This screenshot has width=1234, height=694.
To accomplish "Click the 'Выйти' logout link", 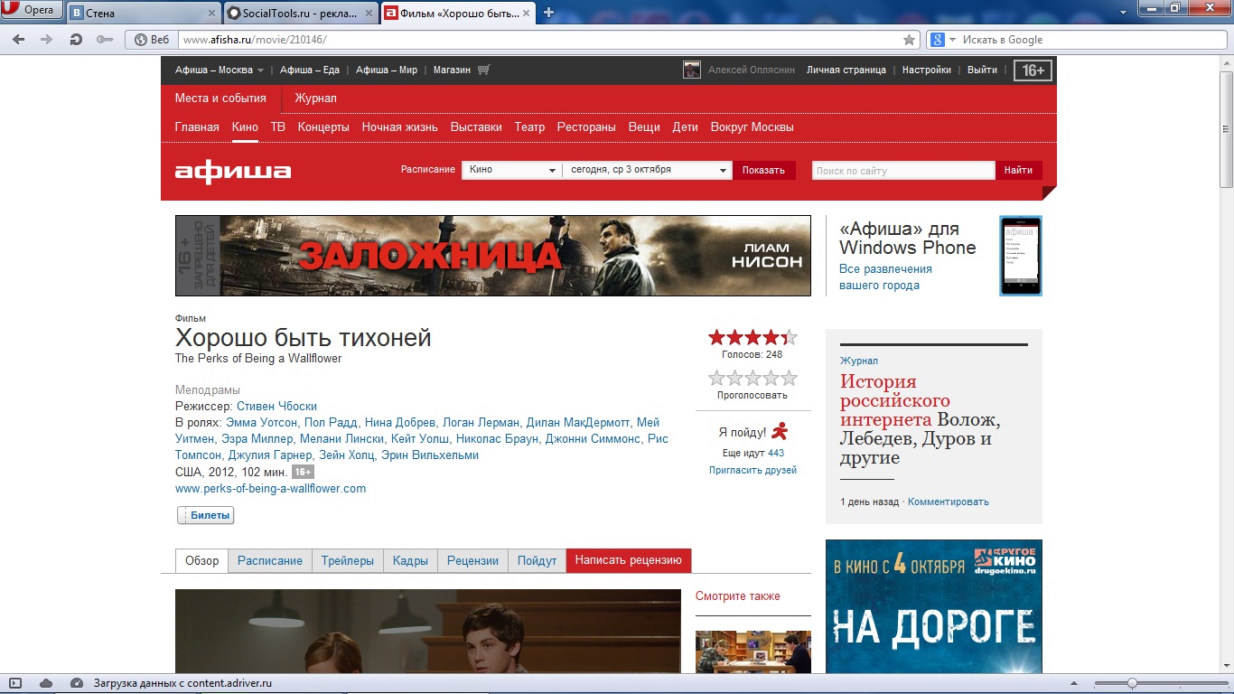I will [982, 70].
